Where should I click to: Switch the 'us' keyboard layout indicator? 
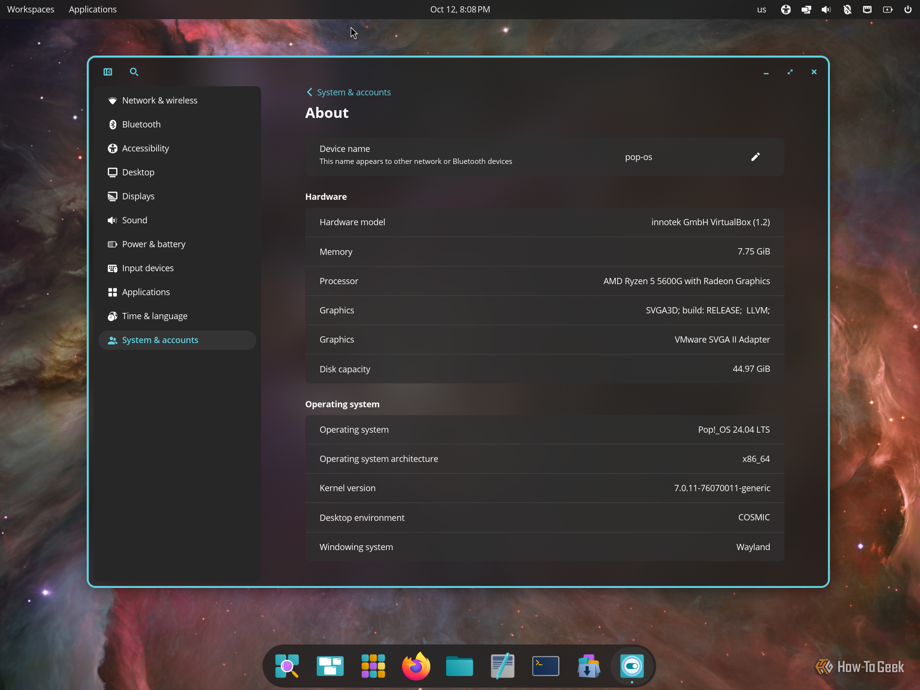[761, 10]
